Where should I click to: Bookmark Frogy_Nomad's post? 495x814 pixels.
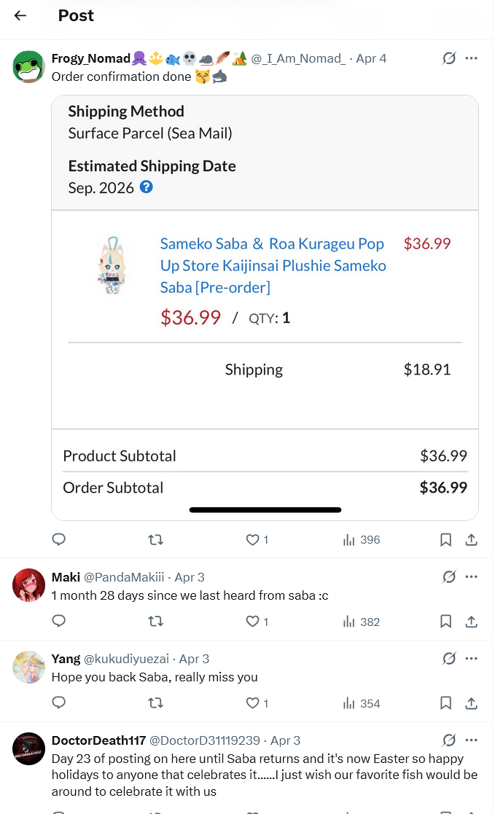pos(445,540)
